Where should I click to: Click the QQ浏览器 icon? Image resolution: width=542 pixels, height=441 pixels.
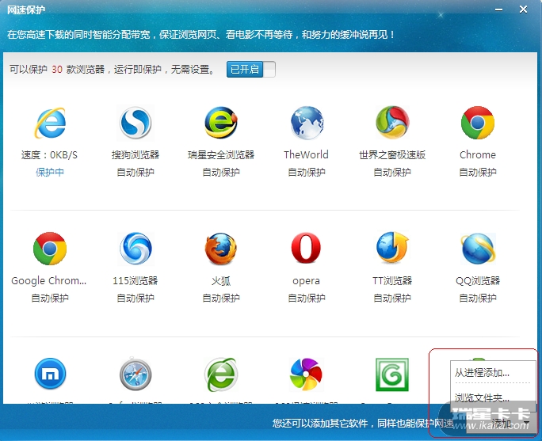[478, 249]
